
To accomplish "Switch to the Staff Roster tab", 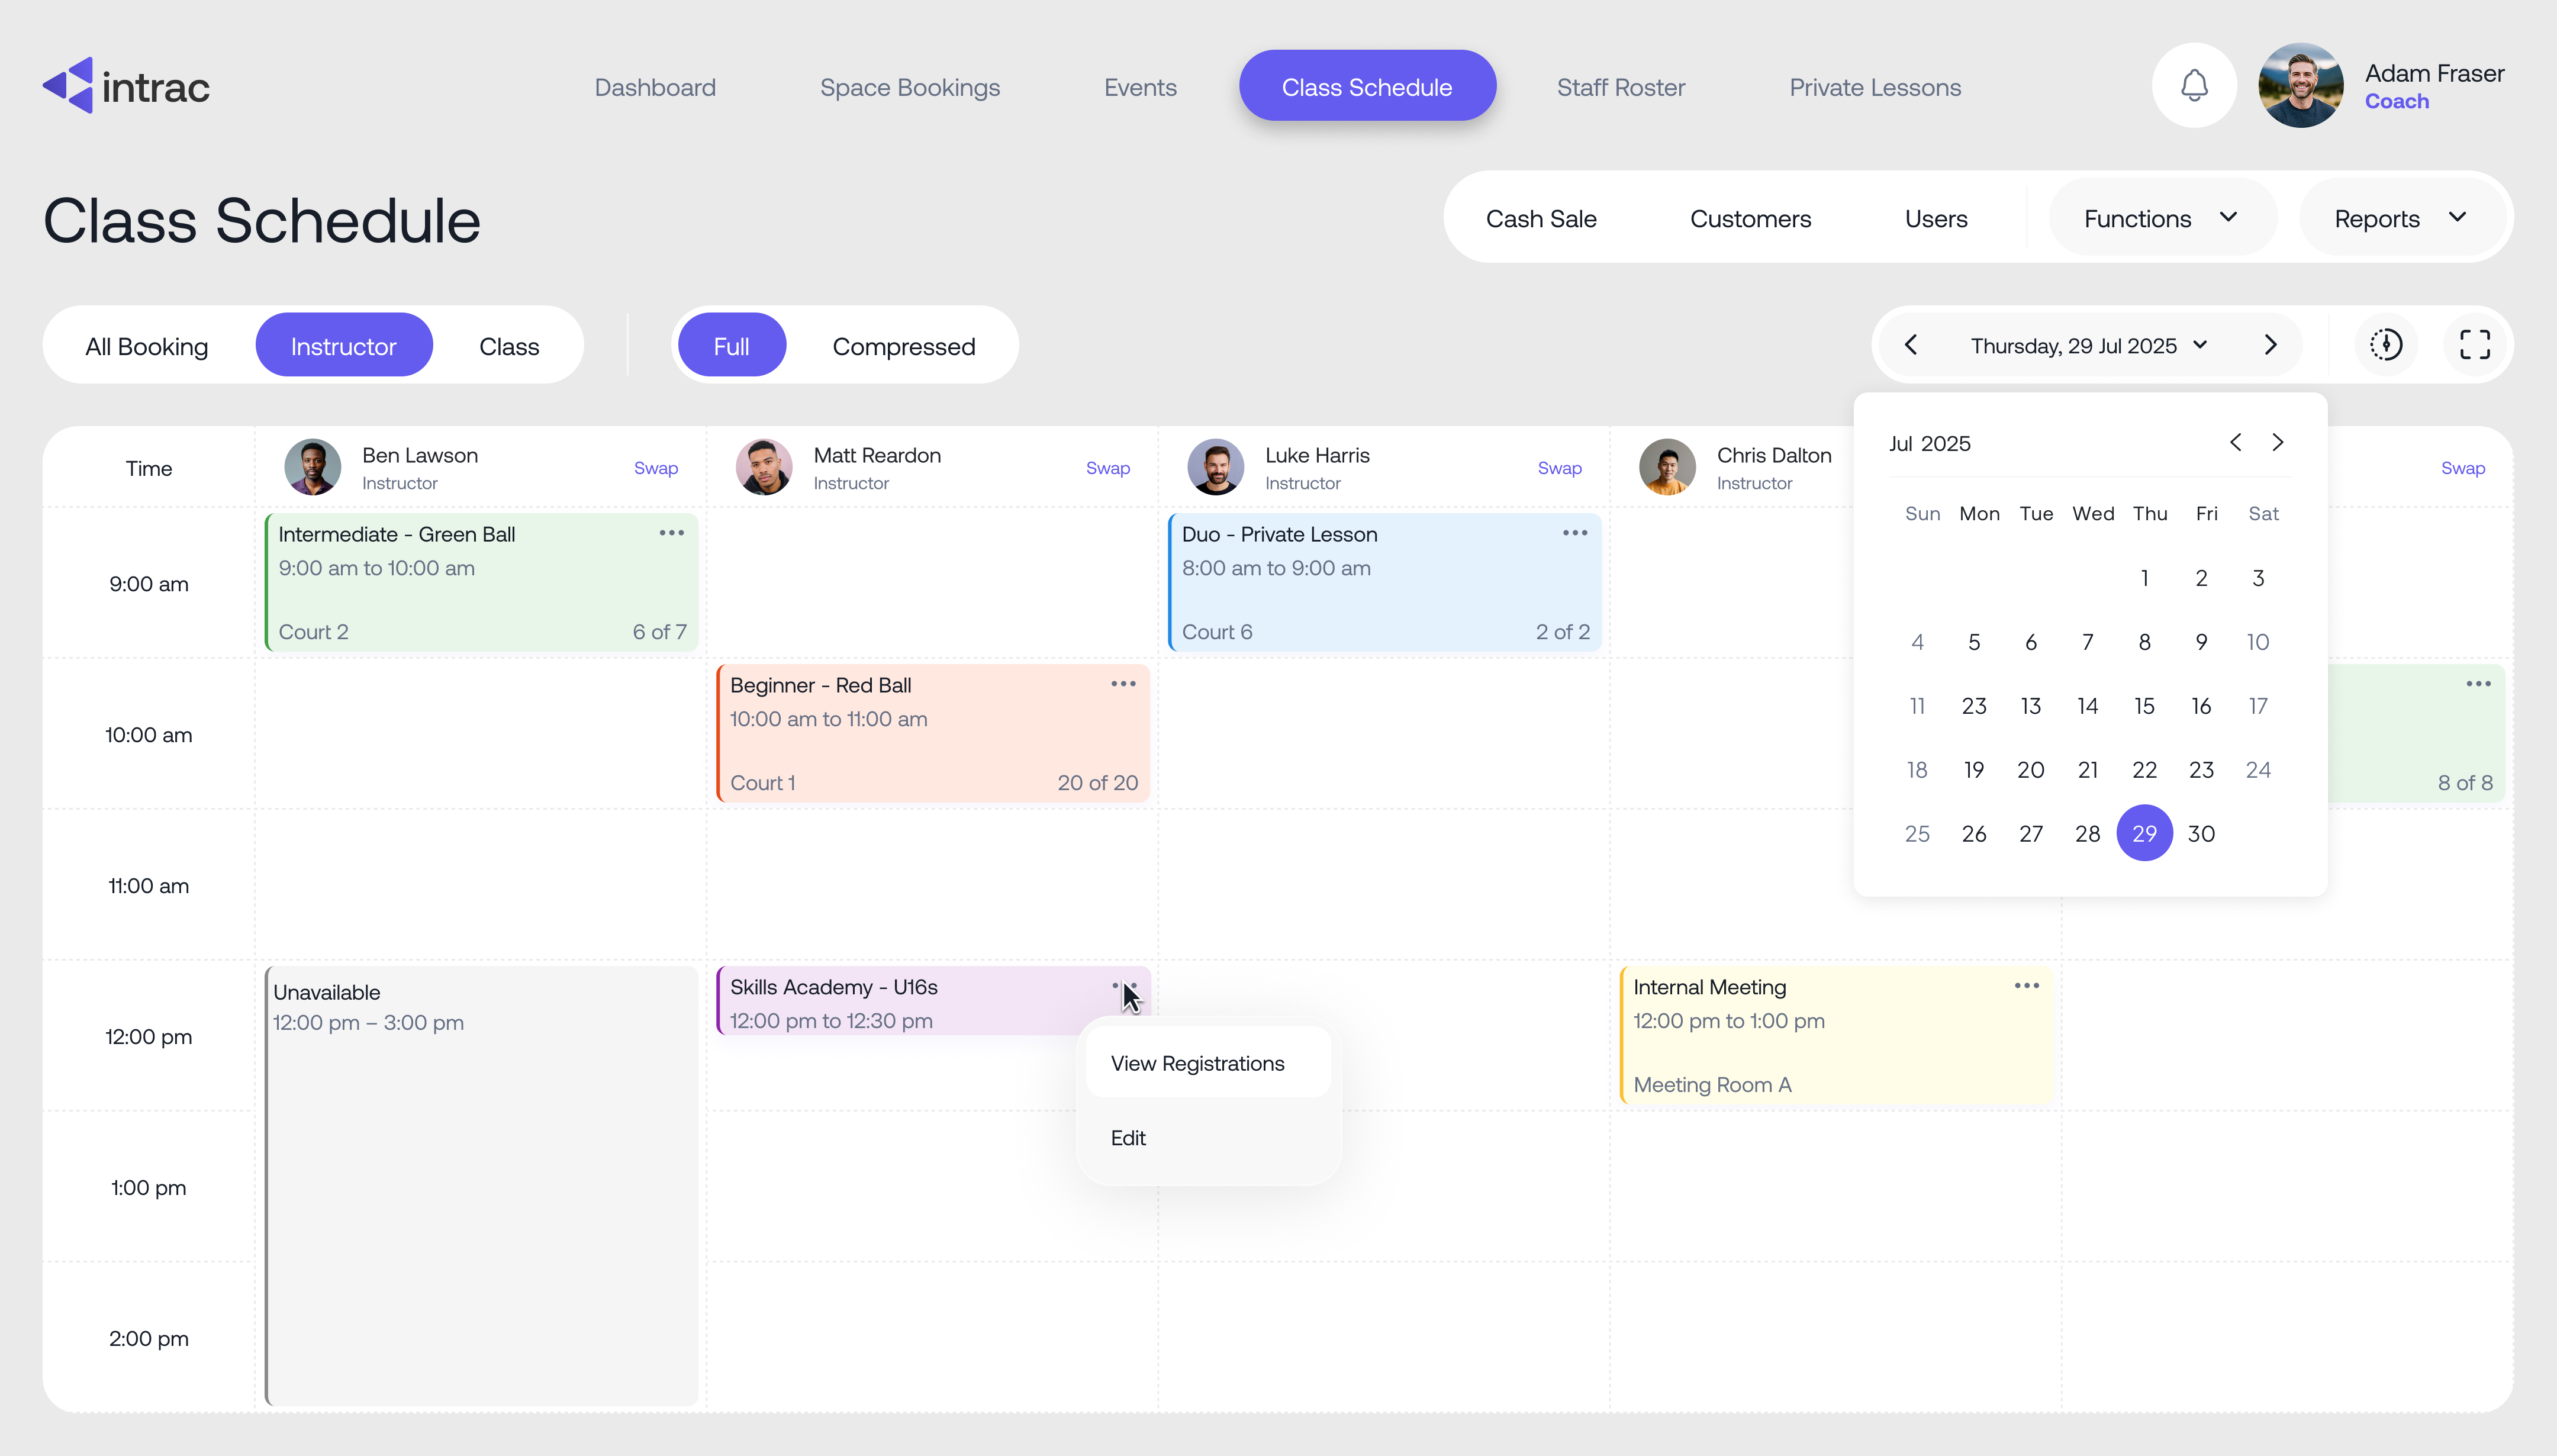I will point(1620,87).
